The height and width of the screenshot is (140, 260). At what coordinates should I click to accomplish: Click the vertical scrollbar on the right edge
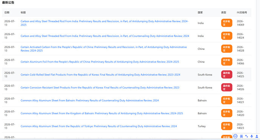click(x=258, y=66)
